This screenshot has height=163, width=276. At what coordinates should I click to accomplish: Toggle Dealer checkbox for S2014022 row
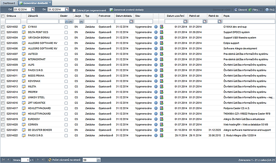(x=66, y=135)
